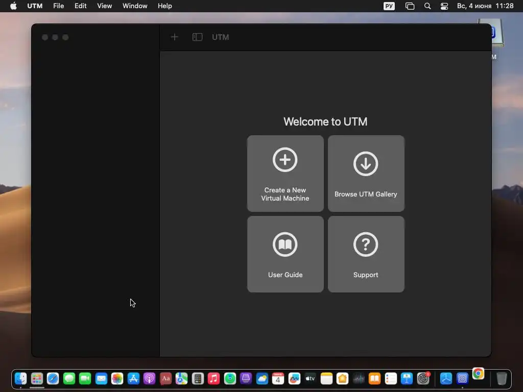Open the Apple menu

pyautogui.click(x=13, y=6)
